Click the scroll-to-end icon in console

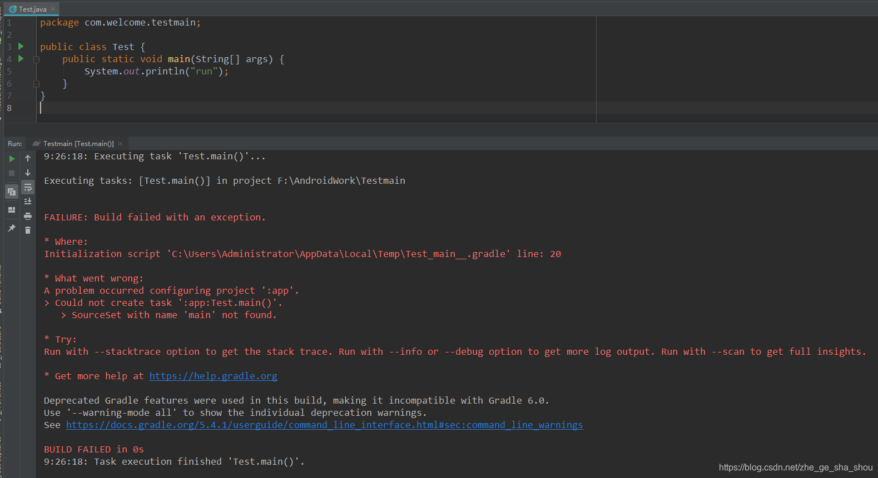tap(28, 202)
